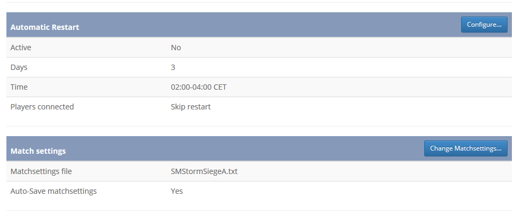Click the Active label
The width and height of the screenshot is (521, 213).
pos(21,48)
